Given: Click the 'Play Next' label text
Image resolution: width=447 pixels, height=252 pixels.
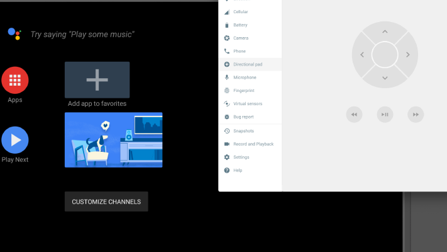Looking at the screenshot, I should point(15,160).
